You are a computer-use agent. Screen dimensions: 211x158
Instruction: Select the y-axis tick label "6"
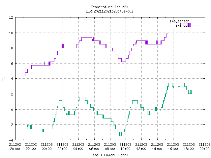(x=12, y=64)
